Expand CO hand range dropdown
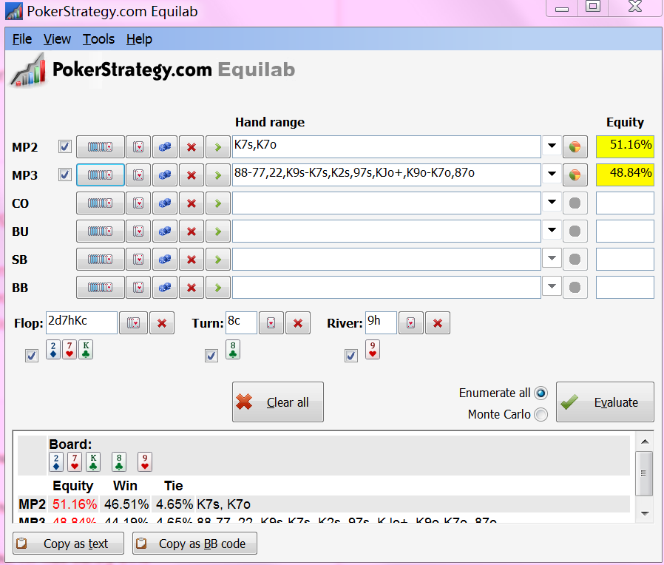The height and width of the screenshot is (565, 664). tap(552, 202)
